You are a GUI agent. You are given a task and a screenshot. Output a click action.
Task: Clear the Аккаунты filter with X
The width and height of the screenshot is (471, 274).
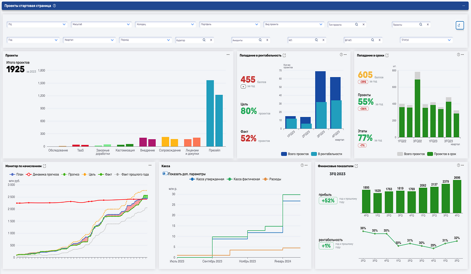pyautogui.click(x=267, y=39)
